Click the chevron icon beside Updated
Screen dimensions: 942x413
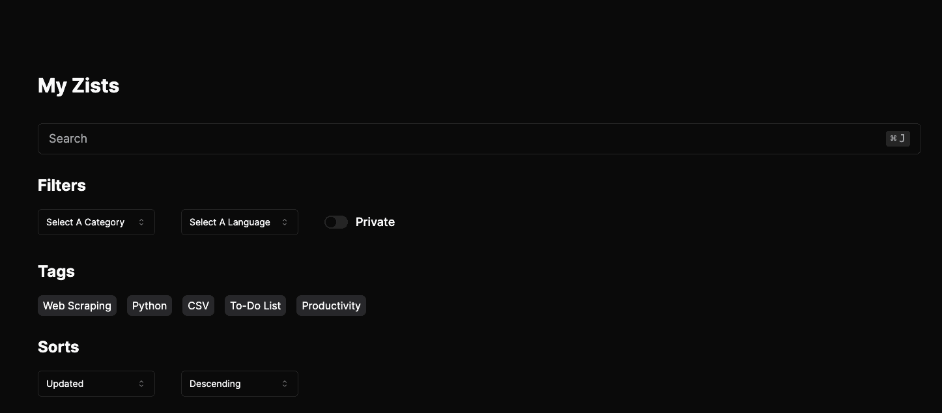pyautogui.click(x=141, y=384)
